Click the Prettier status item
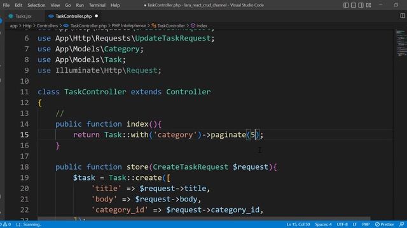 [x=384, y=224]
